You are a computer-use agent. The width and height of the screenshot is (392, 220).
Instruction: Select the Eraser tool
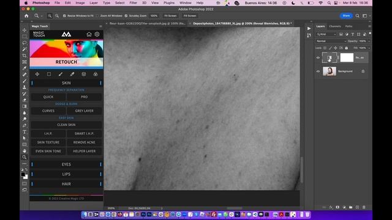[24, 100]
